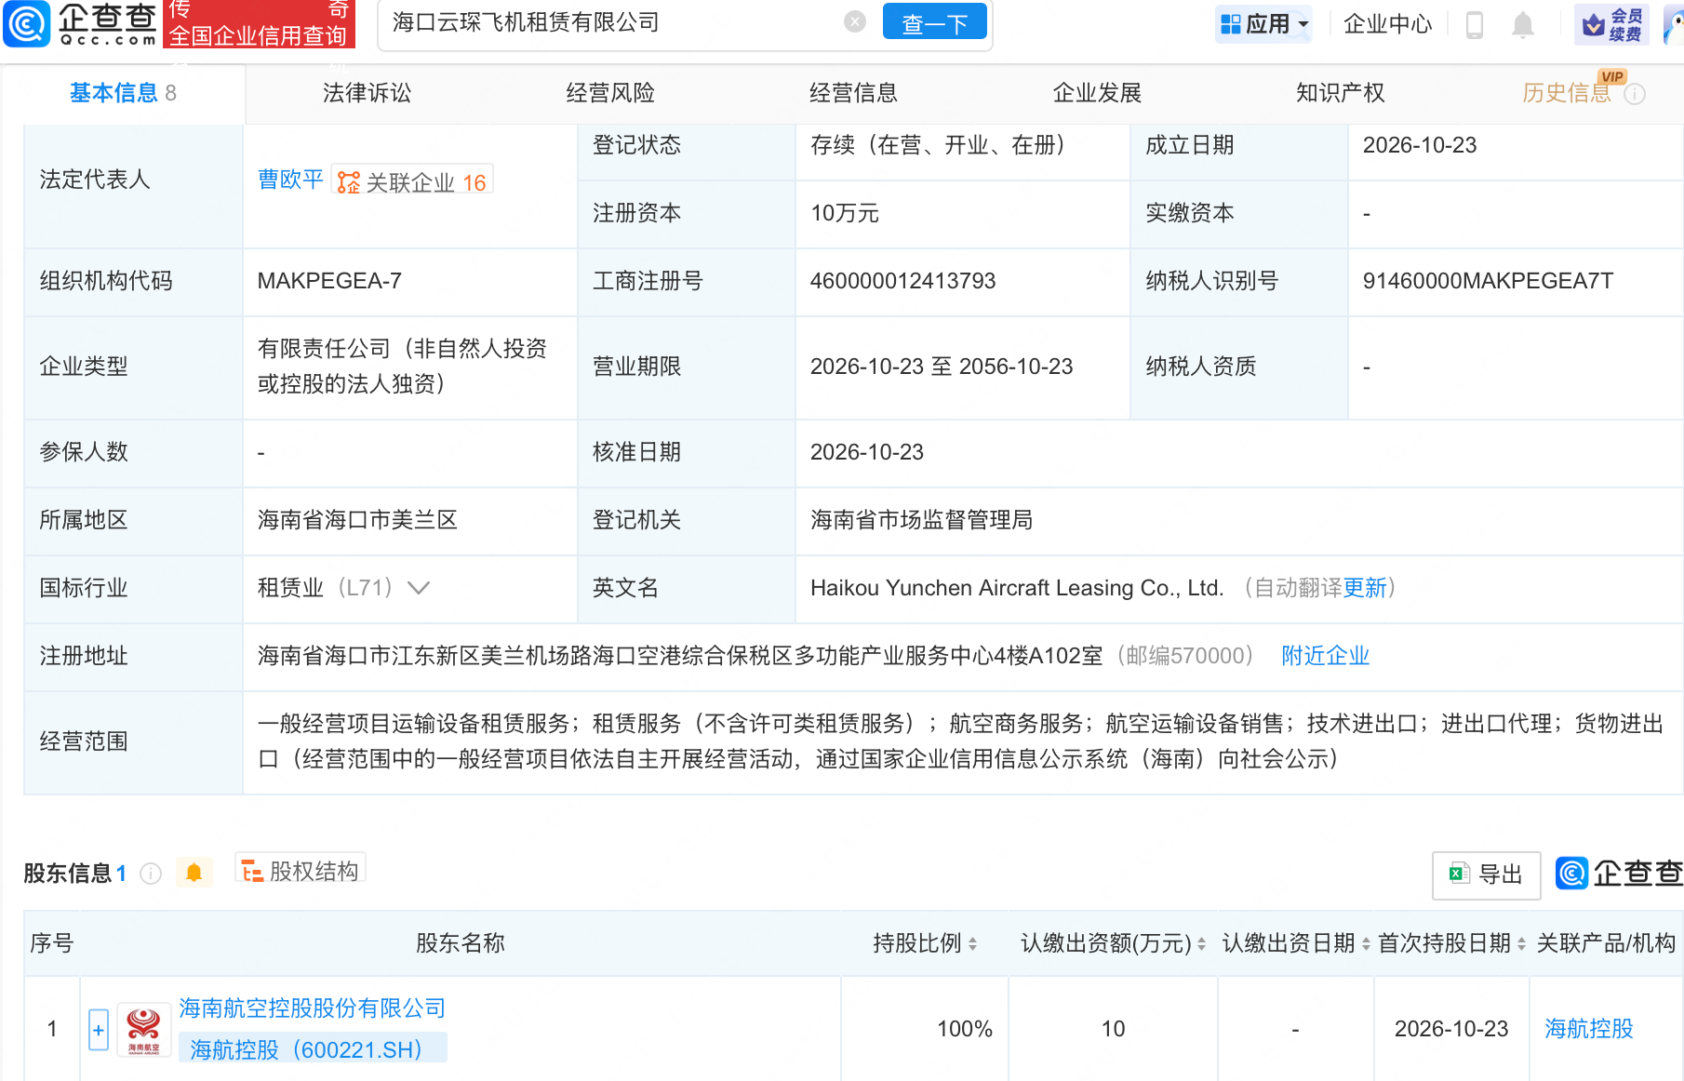This screenshot has height=1081, width=1684.
Task: Show info tooltip next to 历史信息
Action: 1635,94
